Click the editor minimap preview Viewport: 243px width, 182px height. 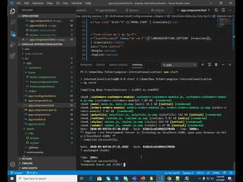click(x=225, y=23)
